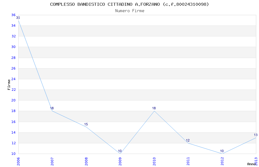Click the y-axis tick label 28
Image resolution: width=259 pixels, height=167 pixels.
click(13, 58)
